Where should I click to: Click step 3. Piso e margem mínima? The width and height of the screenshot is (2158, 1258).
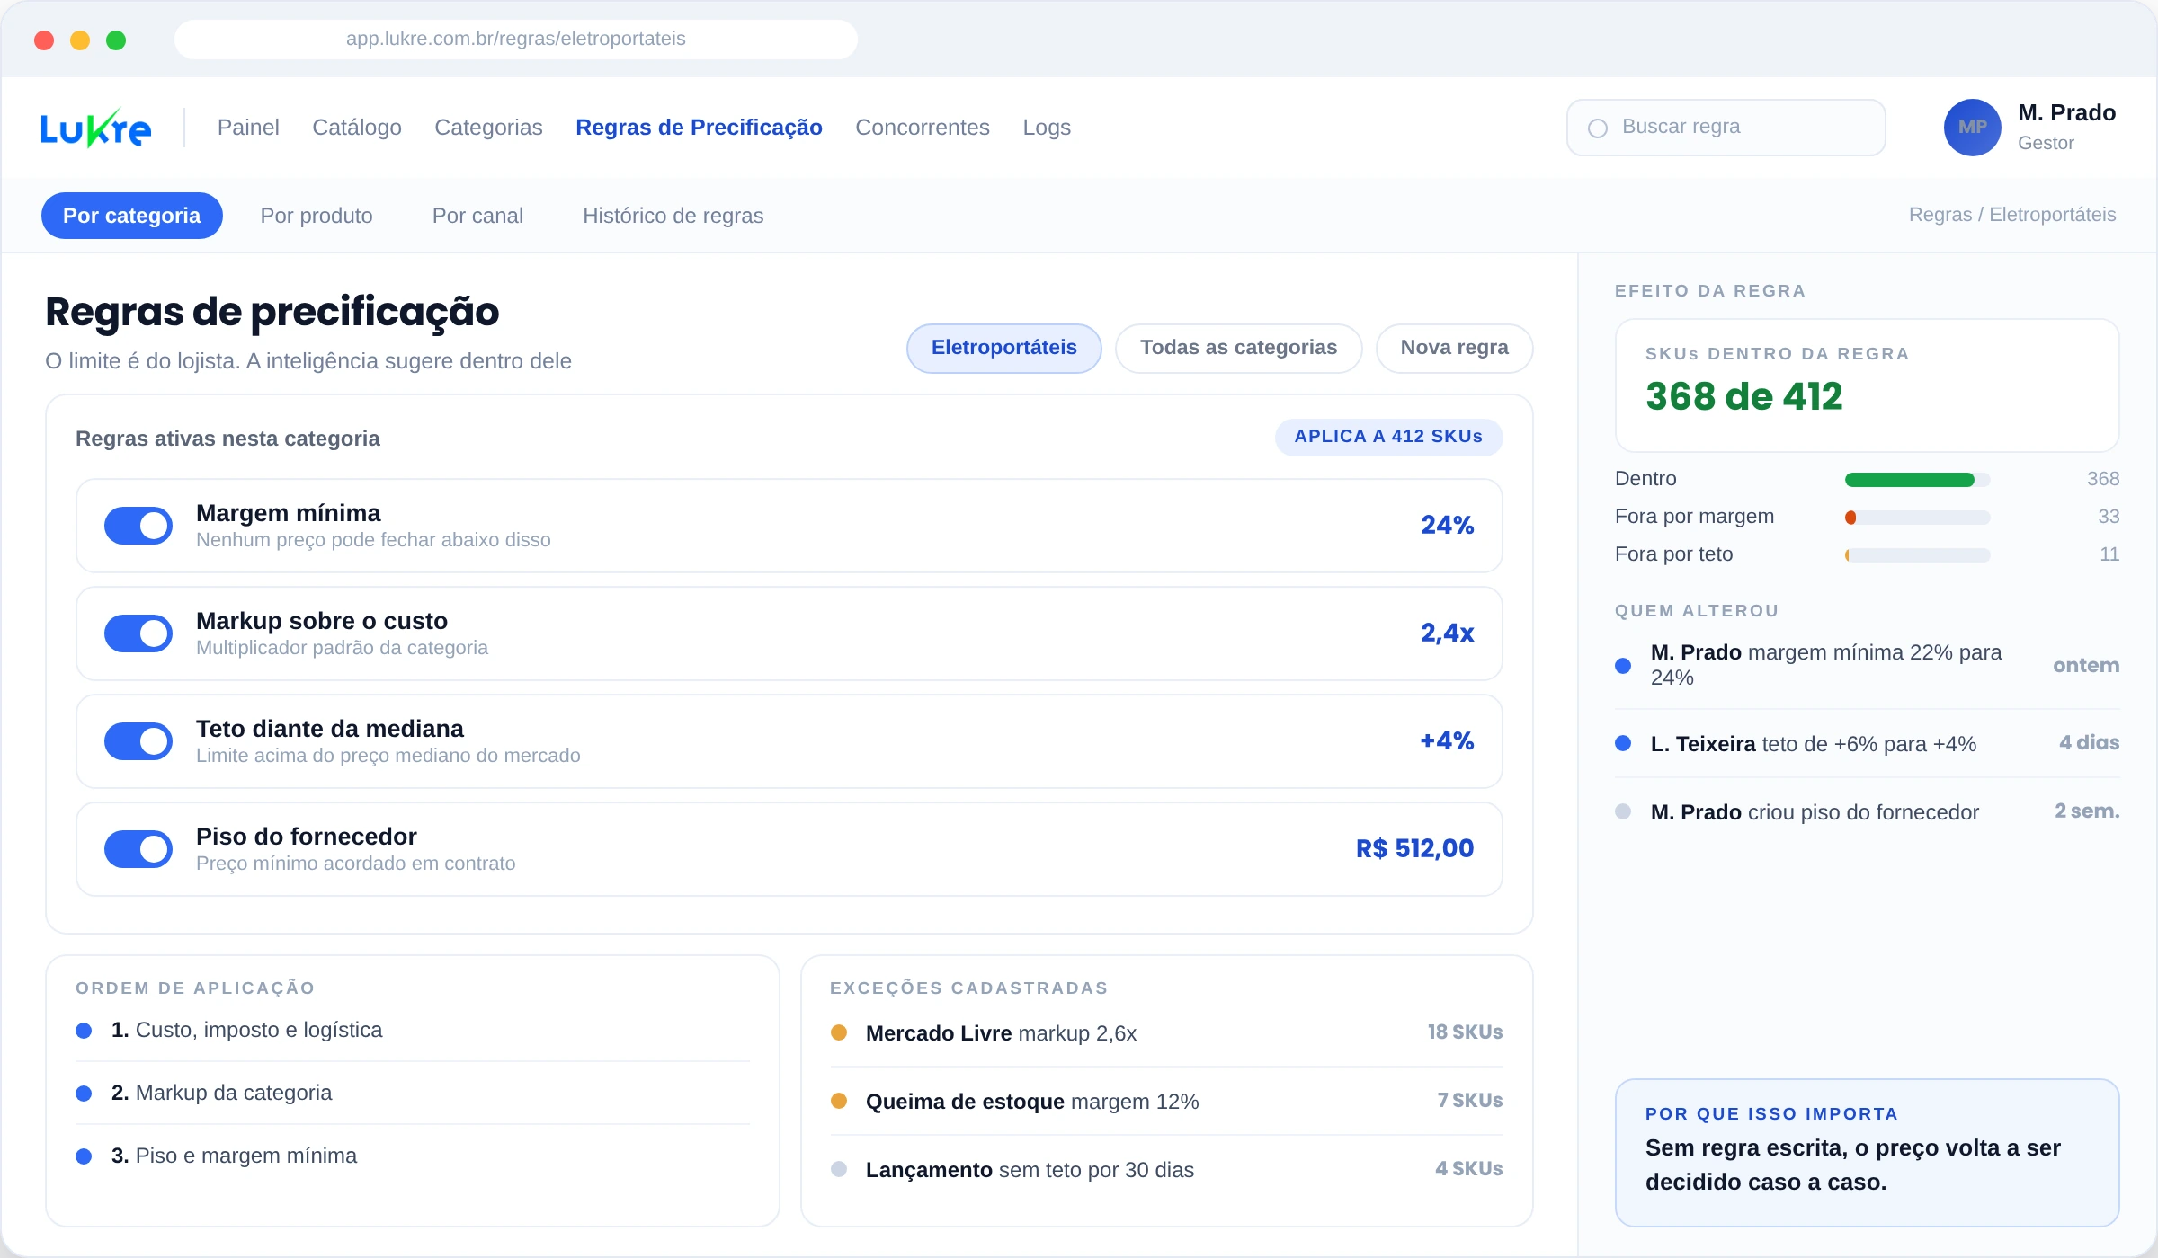[413, 1156]
